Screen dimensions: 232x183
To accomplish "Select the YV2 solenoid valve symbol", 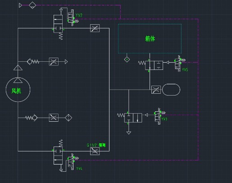I will (x=71, y=18).
